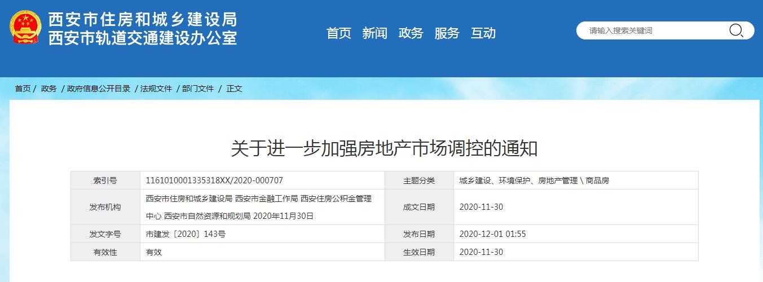Click document number 市建发〔2020〕143号

(186, 234)
